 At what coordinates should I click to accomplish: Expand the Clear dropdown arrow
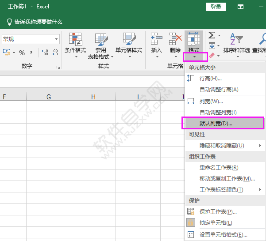click(x=218, y=56)
